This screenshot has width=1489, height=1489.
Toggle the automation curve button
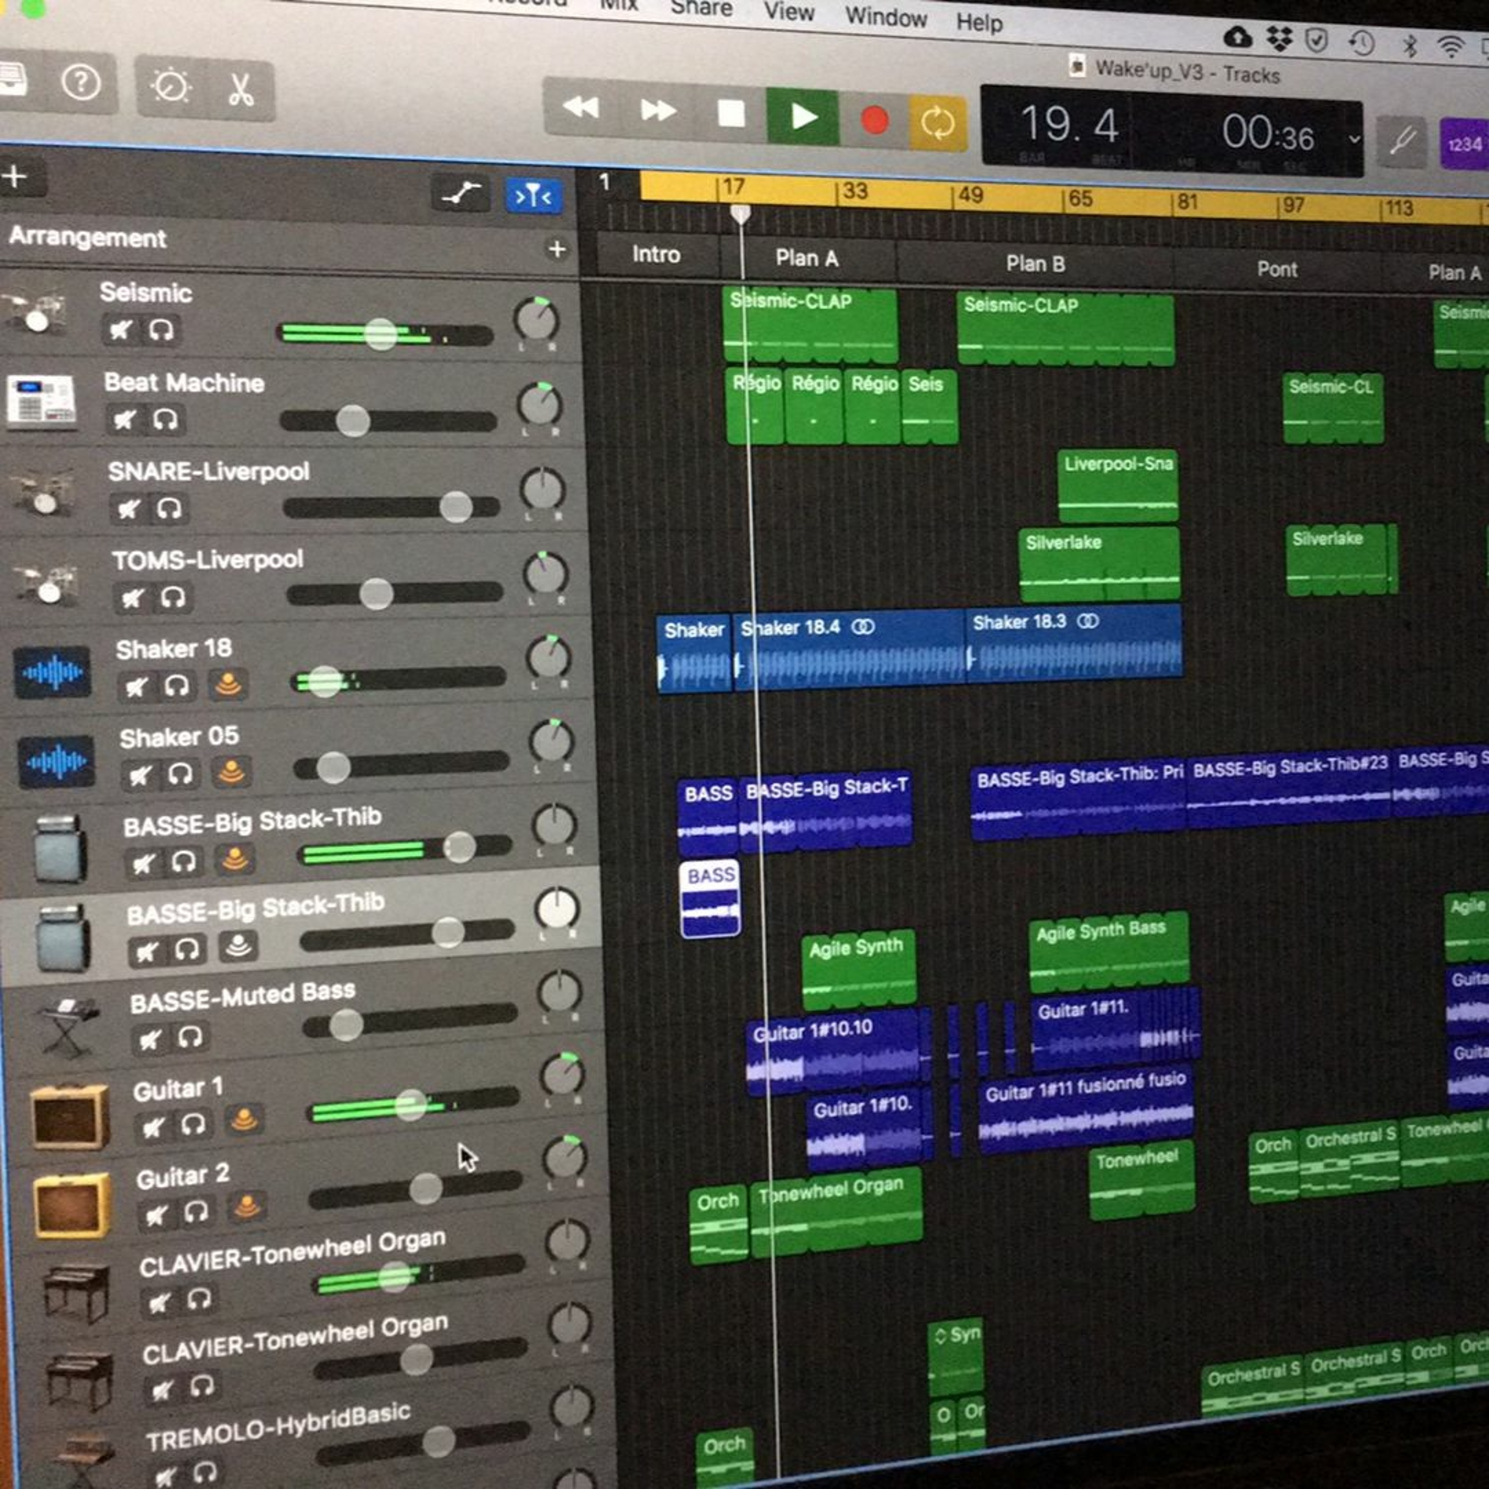[x=461, y=193]
